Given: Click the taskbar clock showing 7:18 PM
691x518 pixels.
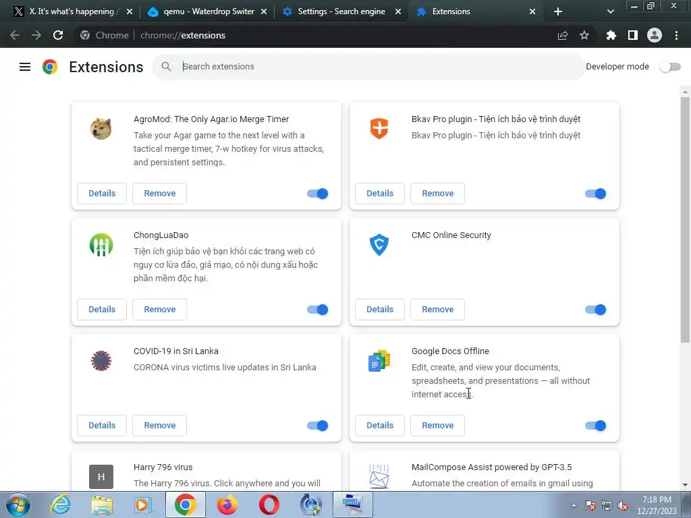Looking at the screenshot, I should click(657, 505).
